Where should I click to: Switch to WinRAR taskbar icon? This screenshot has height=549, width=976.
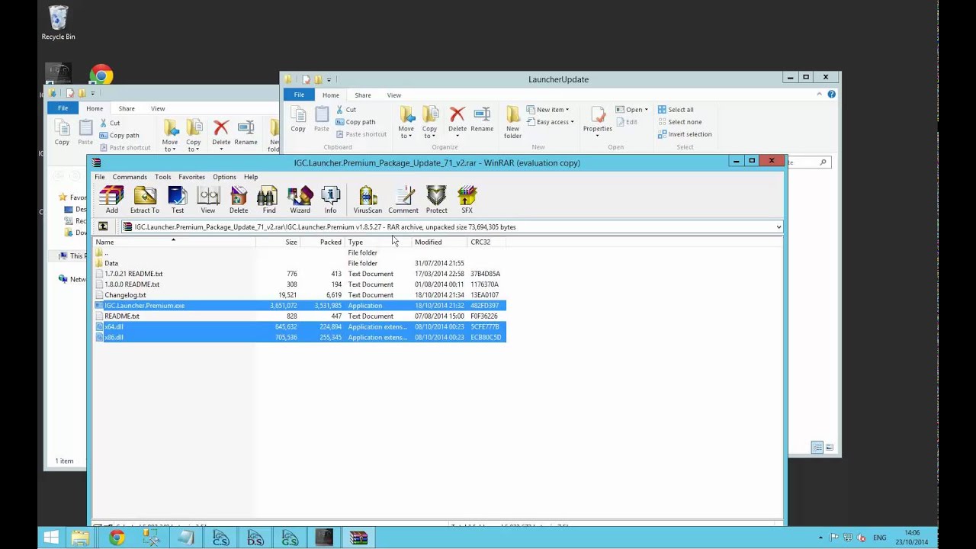[358, 538]
